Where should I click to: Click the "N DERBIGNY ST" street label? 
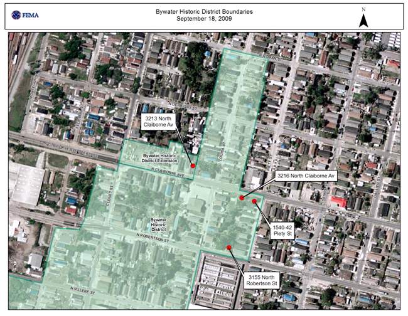click(x=183, y=105)
